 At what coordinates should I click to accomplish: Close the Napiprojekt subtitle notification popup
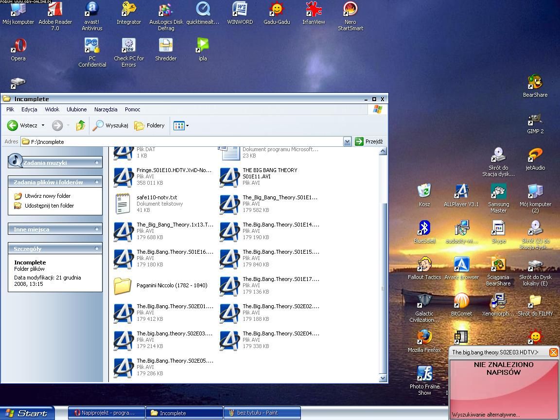553,352
